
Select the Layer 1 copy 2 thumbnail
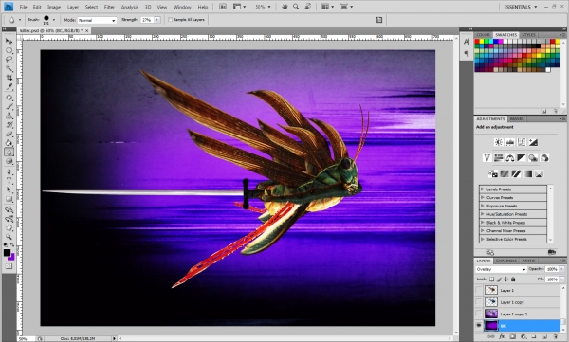491,314
